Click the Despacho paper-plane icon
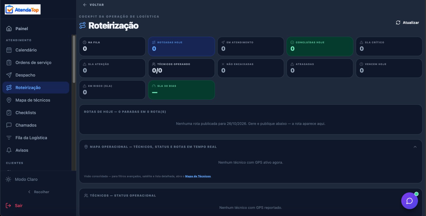The height and width of the screenshot is (216, 426). (x=9, y=75)
